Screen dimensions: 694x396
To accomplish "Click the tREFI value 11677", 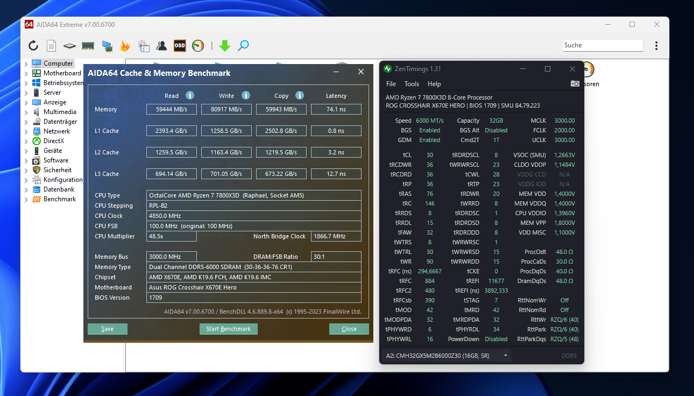I will [x=496, y=281].
